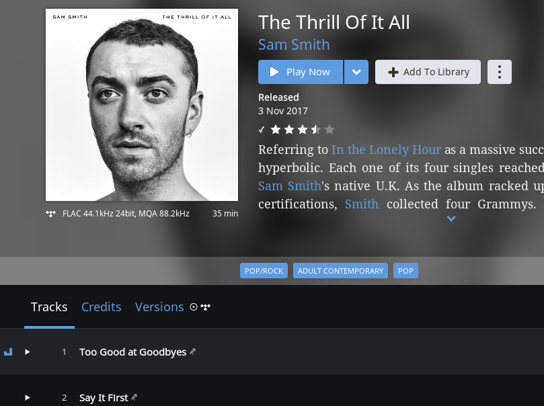
Task: Play track 1 Too Good at Goodbyes
Action: coord(28,352)
